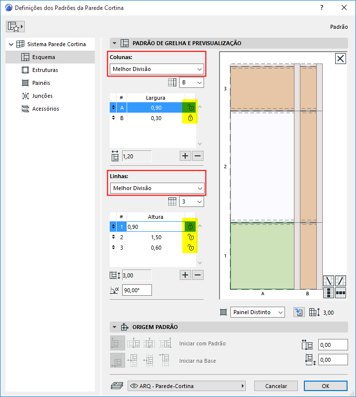Select fourth Iniciar com Padrão option
The width and height of the screenshot is (356, 397).
coord(165,343)
